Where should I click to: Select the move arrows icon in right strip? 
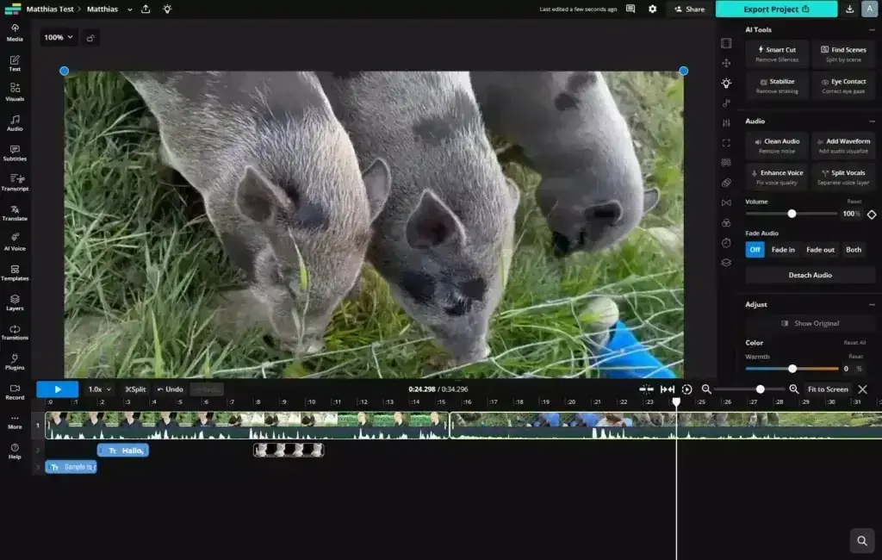[x=726, y=63]
